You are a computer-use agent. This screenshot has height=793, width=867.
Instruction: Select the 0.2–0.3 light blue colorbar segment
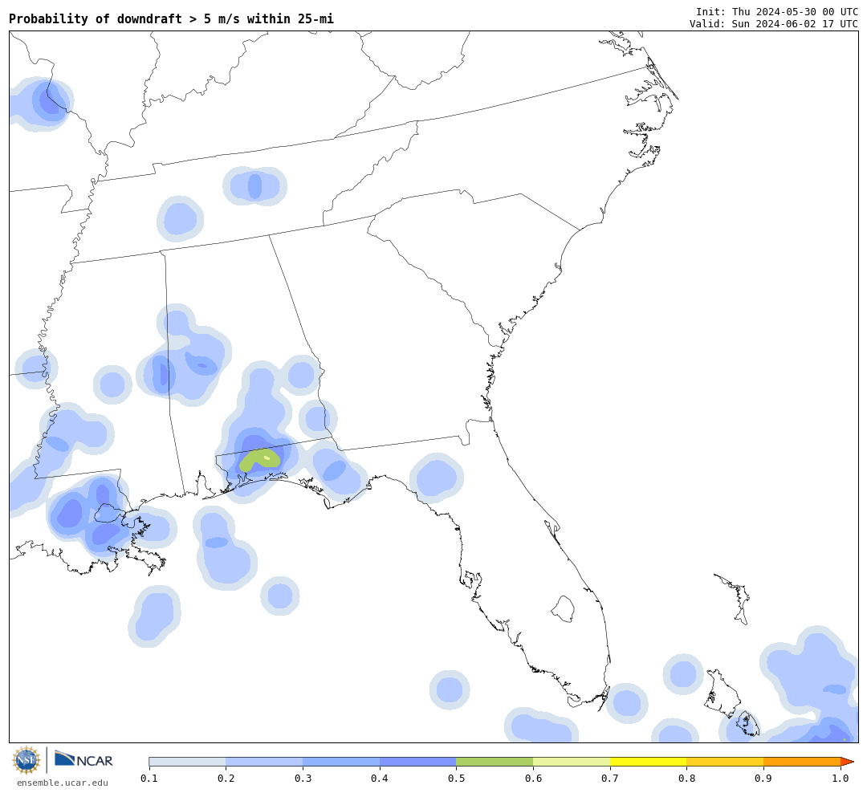tap(264, 762)
